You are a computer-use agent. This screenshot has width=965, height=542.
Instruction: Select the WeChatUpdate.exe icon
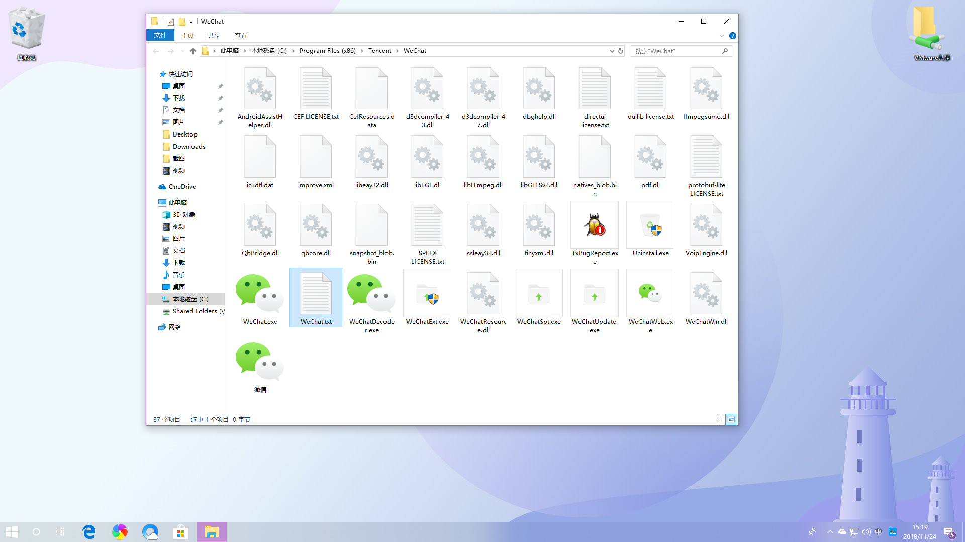[595, 294]
